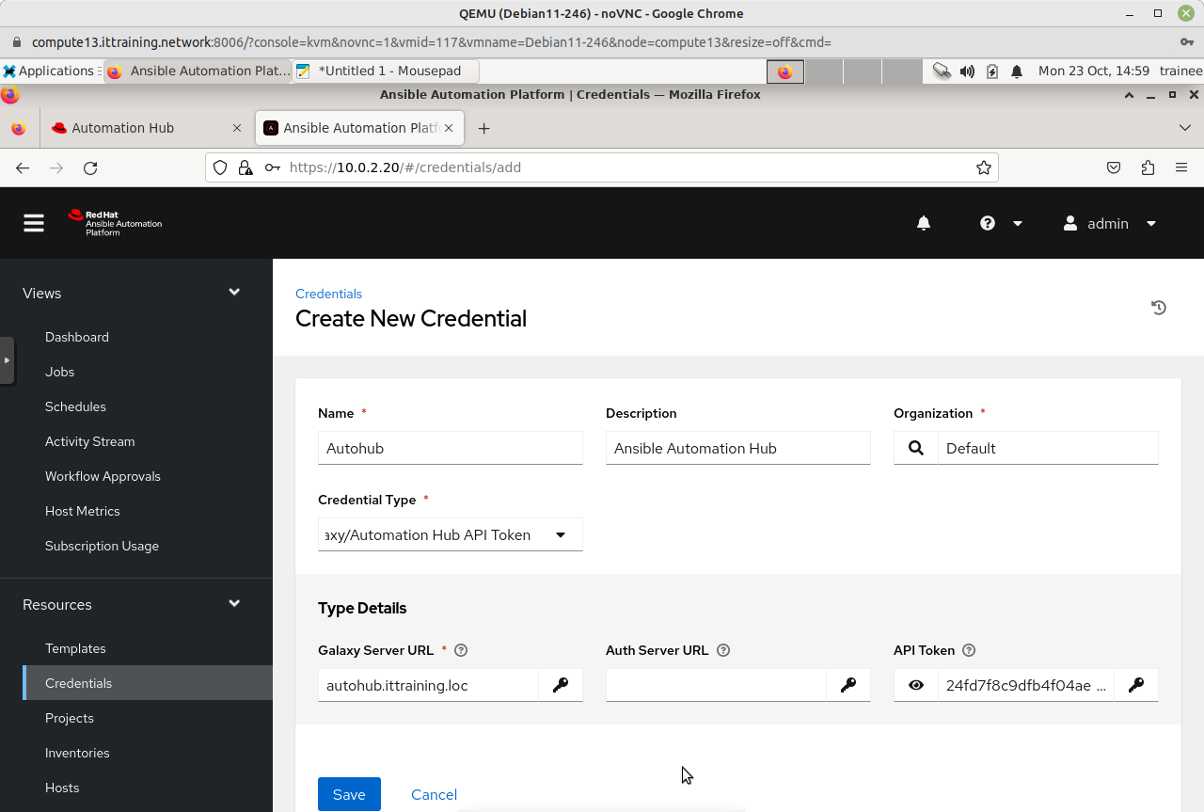Screen dimensions: 1204x812
Task: Open Jobs in the sidebar
Action: tap(59, 372)
